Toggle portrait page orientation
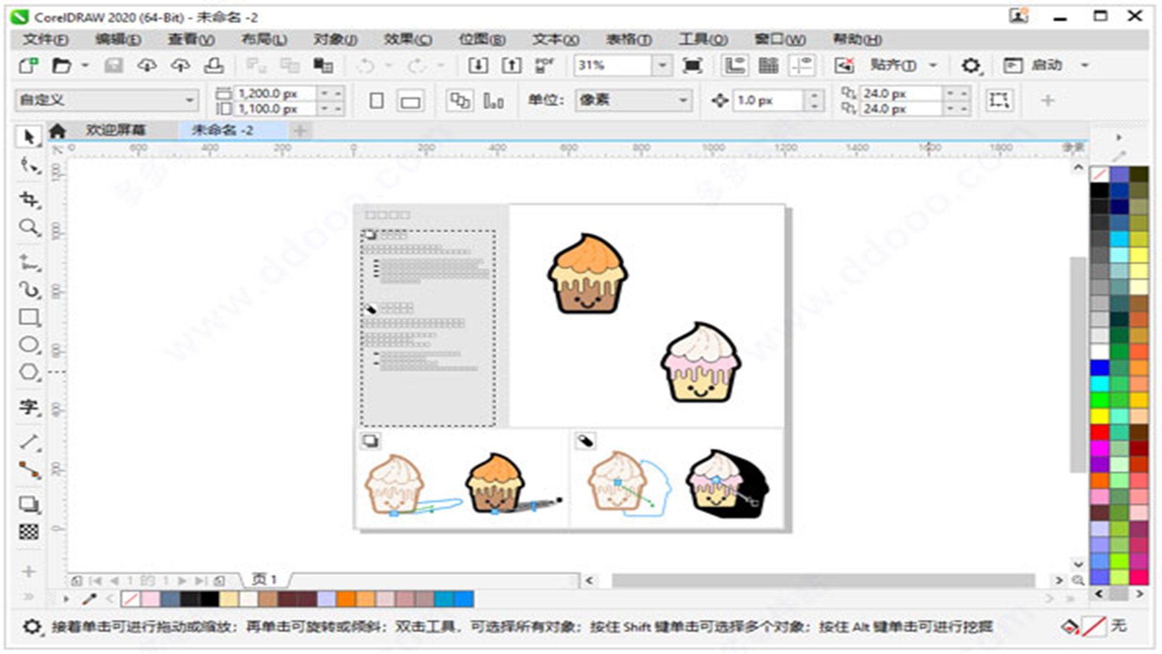This screenshot has width=1162, height=654. coord(376,101)
